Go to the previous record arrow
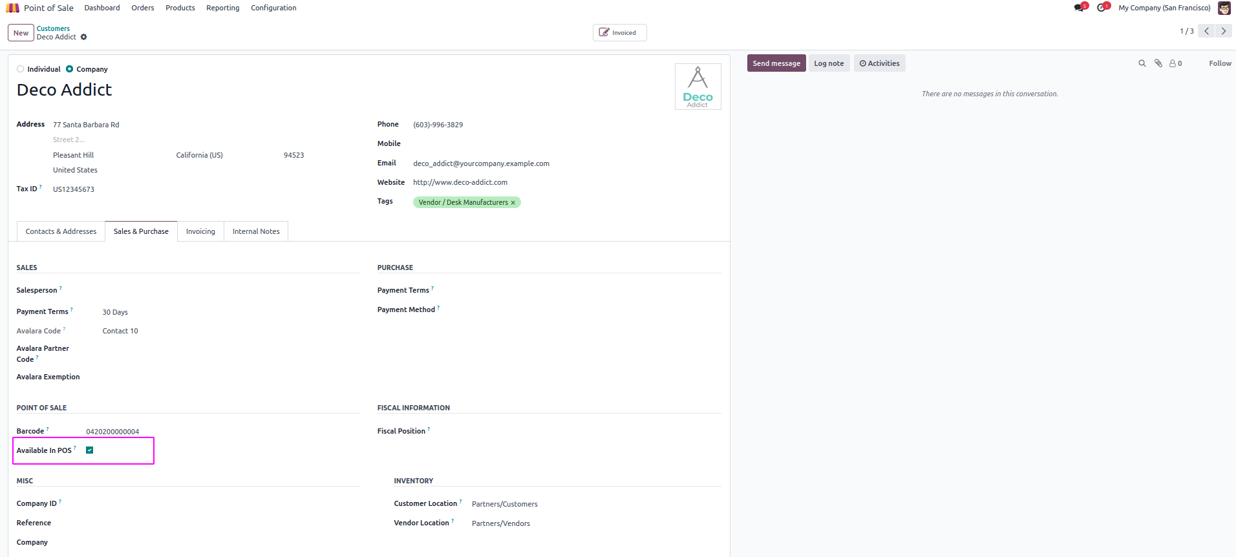Screen dimensions: 1236x557 pos(1206,31)
